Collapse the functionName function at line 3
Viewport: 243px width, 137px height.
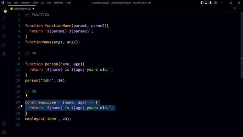click(x=23, y=25)
